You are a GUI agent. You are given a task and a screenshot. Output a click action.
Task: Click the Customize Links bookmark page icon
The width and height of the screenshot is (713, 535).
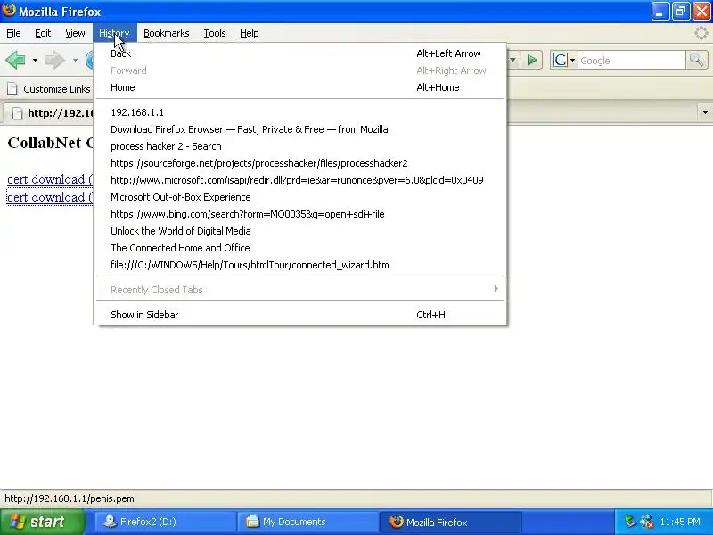pyautogui.click(x=12, y=89)
